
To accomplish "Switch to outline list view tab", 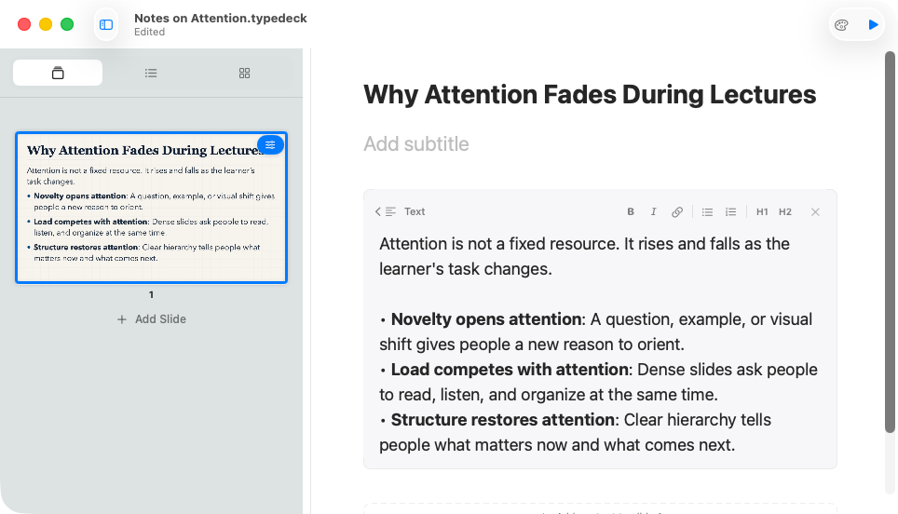I will coord(151,73).
